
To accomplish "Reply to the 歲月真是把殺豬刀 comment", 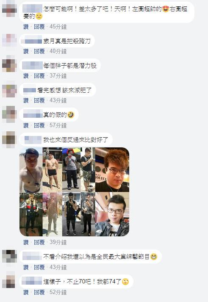I will tap(39, 51).
